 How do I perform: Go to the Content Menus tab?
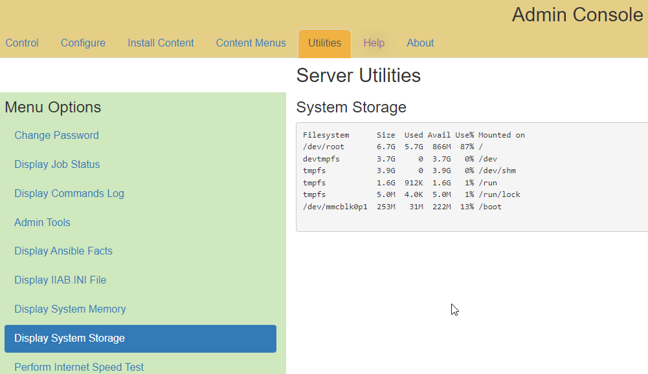pos(251,43)
